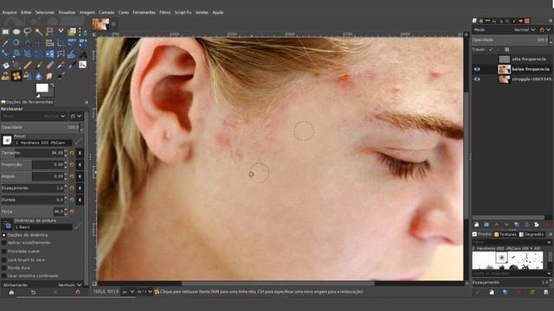Enable Borda dura checkbox
Image resolution: width=554 pixels, height=311 pixels.
3,268
